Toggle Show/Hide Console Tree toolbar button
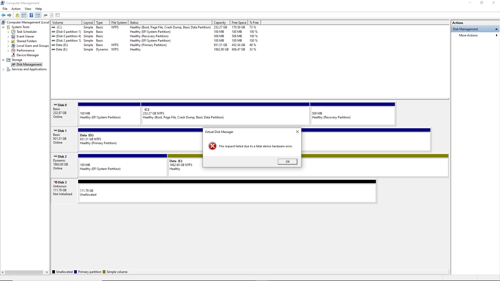Screen dimensions: 500x281 tap(24, 15)
